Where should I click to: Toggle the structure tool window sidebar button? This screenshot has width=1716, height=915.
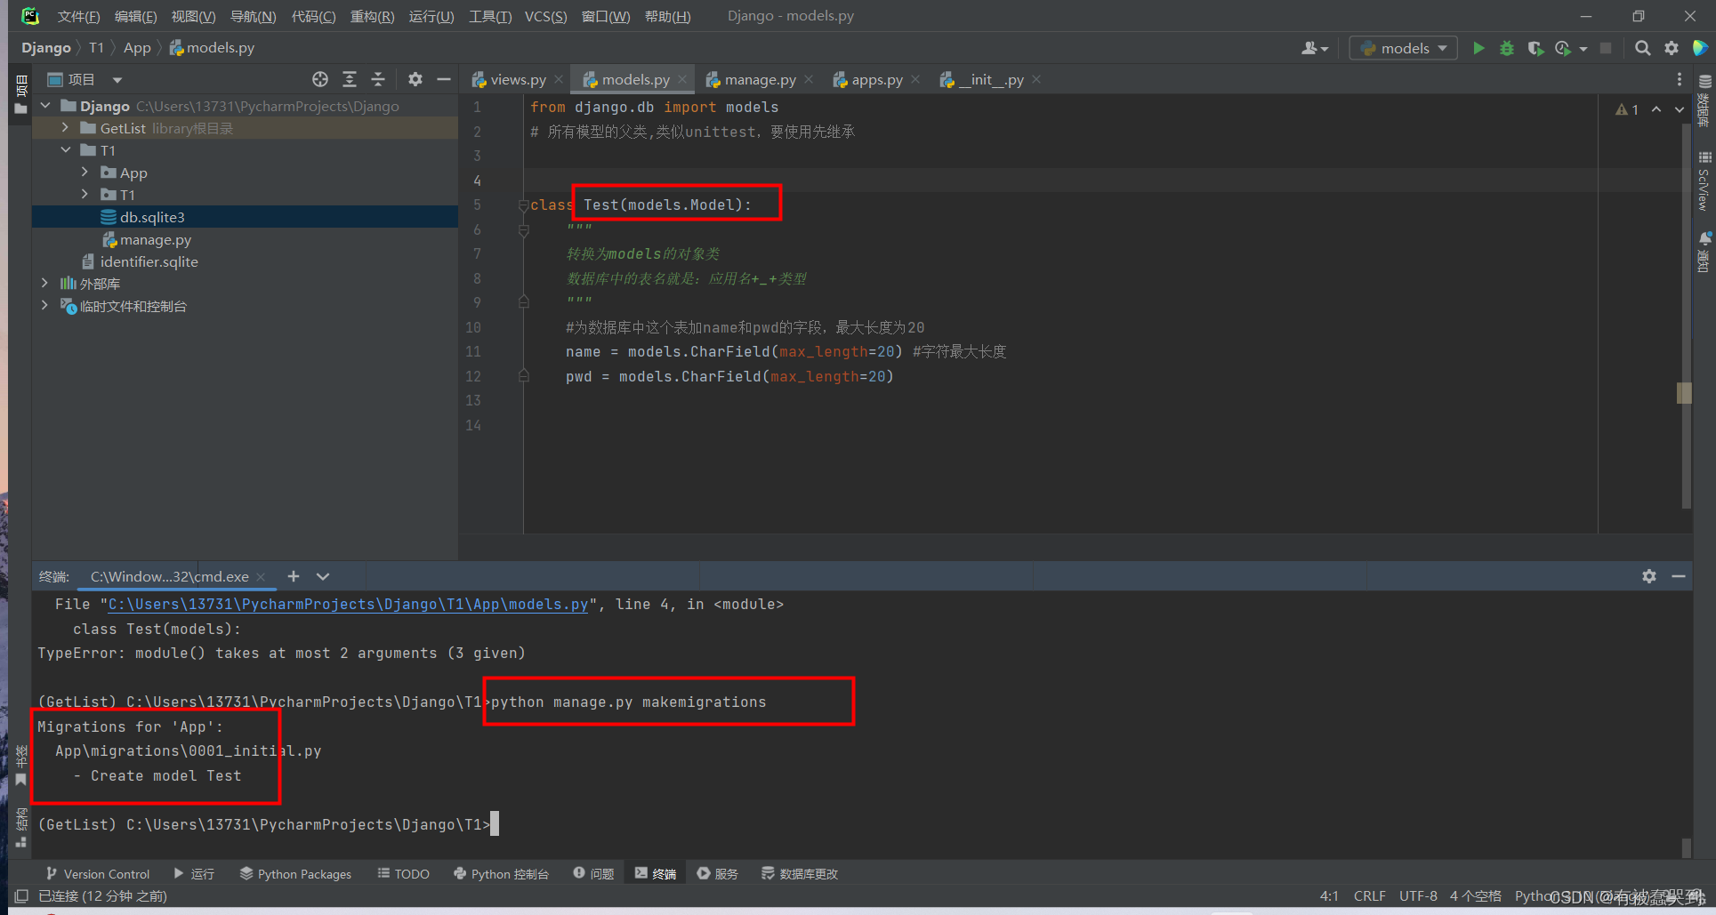click(x=21, y=826)
